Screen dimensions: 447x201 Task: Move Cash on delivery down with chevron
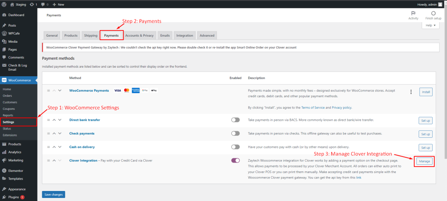pos(59,147)
